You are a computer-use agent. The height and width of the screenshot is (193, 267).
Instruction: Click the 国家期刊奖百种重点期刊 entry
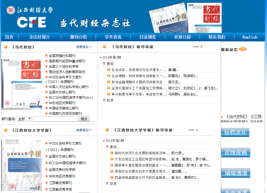pyautogui.click(x=67, y=61)
